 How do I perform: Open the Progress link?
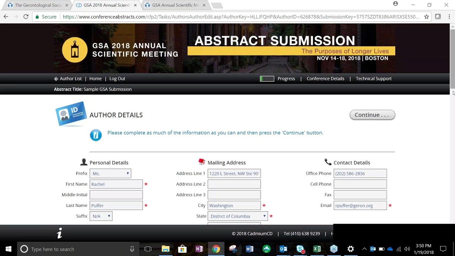pos(286,79)
